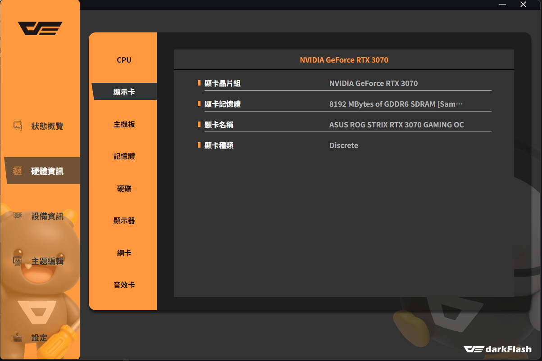The width and height of the screenshot is (542, 361).
Task: Click the 主題編輯 theme icon
Action: [18, 261]
